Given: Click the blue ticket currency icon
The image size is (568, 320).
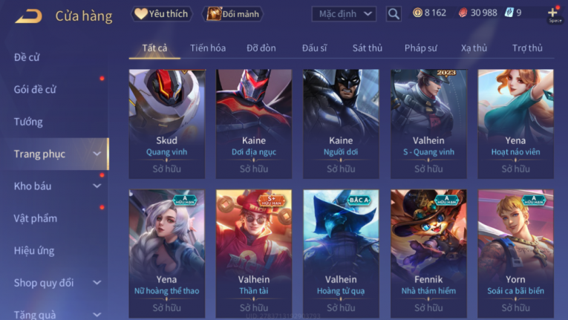Looking at the screenshot, I should tap(509, 13).
